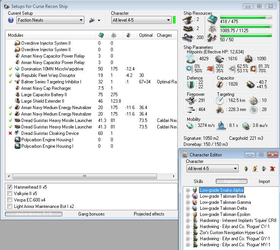This screenshot has width=280, height=250.
Task: Open the ship setup actions icon menu
Action: (94, 20)
